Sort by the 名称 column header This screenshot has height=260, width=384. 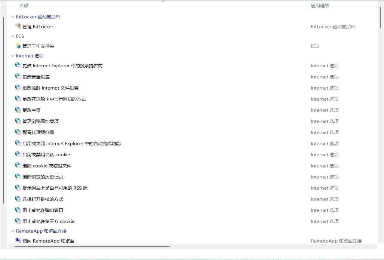pos(24,5)
